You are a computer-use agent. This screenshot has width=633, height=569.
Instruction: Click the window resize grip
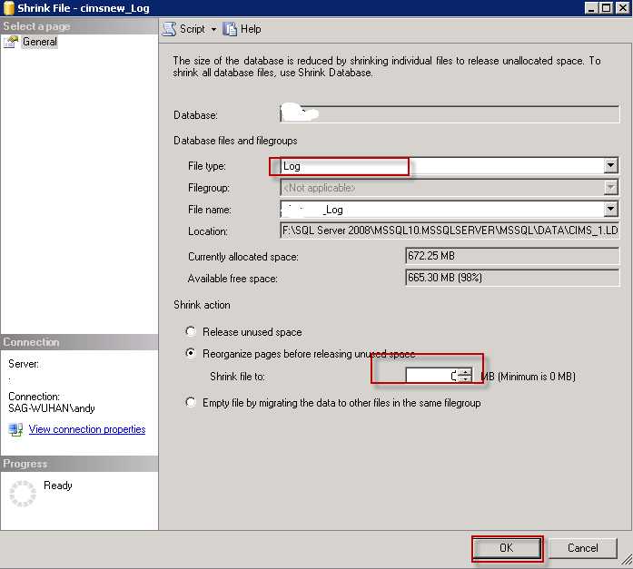pos(626,559)
